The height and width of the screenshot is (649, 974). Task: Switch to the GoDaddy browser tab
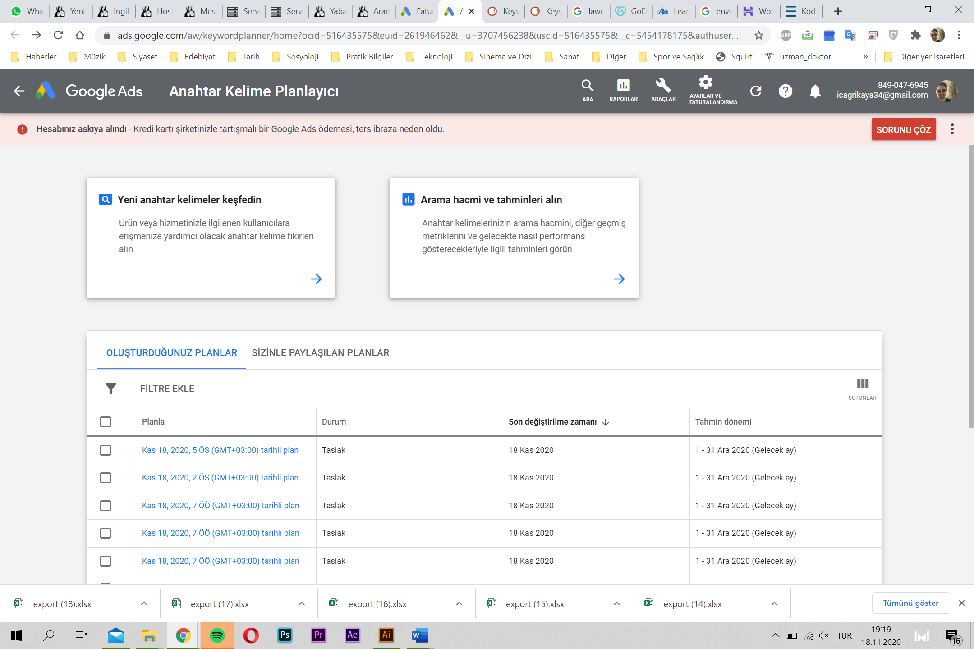point(631,11)
